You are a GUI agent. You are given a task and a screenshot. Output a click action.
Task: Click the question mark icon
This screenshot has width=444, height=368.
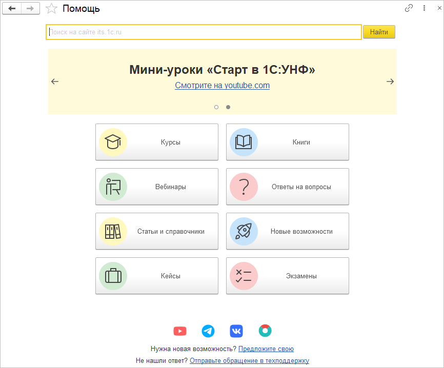click(x=244, y=187)
